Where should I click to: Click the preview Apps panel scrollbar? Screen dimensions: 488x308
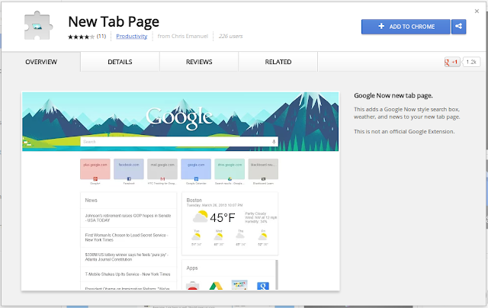pos(277,275)
